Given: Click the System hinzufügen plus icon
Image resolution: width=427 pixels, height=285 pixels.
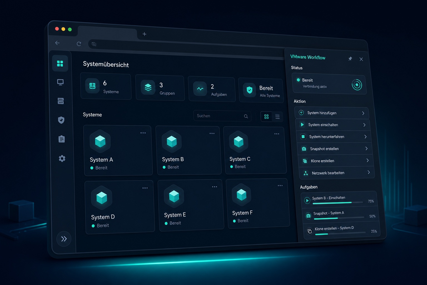Looking at the screenshot, I should pyautogui.click(x=301, y=113).
